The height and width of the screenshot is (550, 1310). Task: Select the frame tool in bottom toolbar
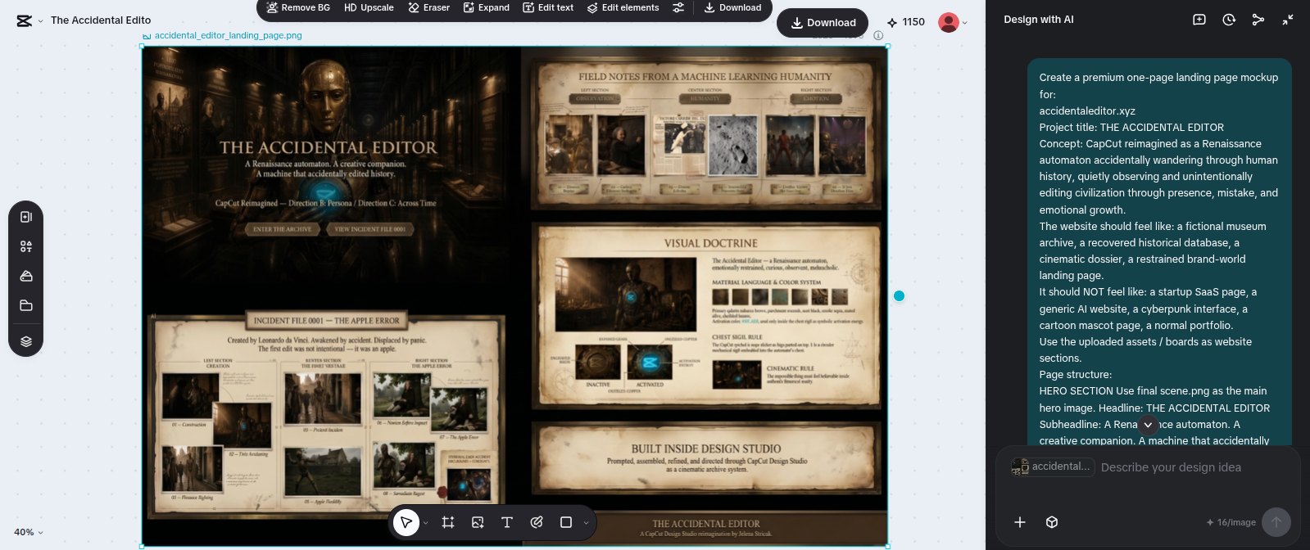448,522
